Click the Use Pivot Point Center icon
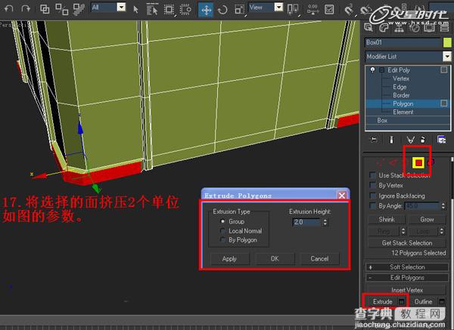Screen dimensions: 454x330 293,9
